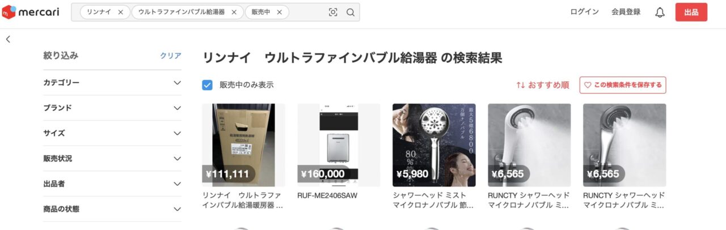Save search with この検索条件を保存する

point(623,85)
